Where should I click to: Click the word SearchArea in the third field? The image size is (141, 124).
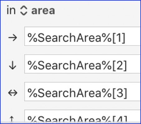(x=70, y=93)
